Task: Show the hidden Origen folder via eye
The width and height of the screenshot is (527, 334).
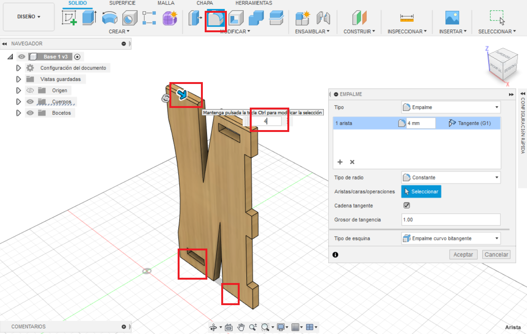Action: pyautogui.click(x=30, y=90)
